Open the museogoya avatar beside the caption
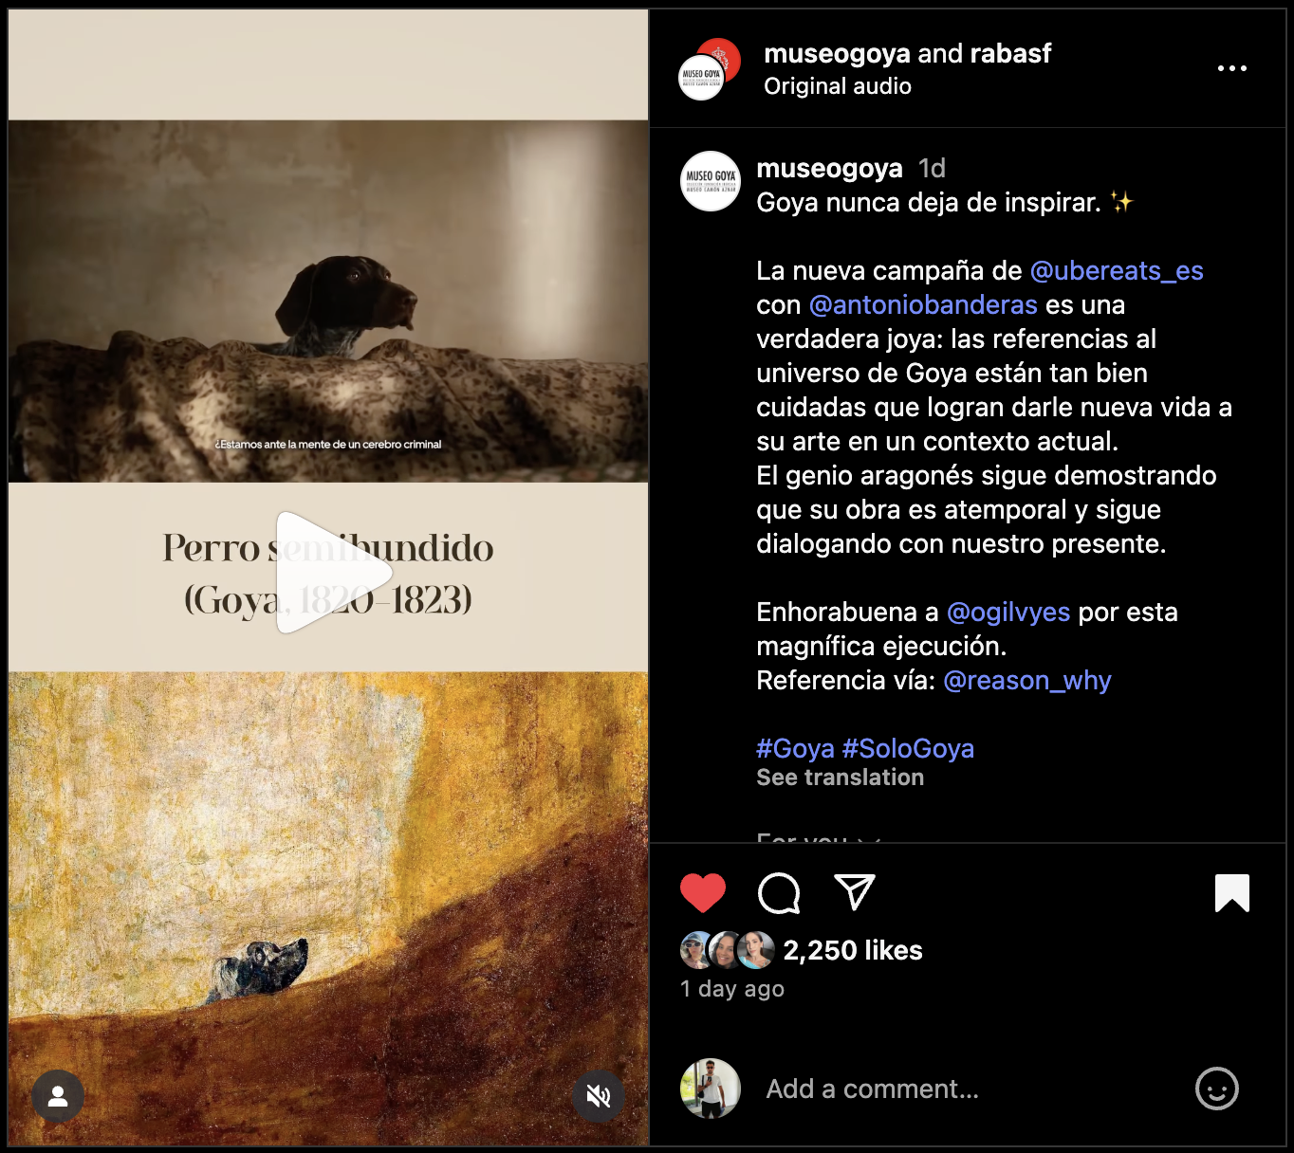The width and height of the screenshot is (1294, 1153). pos(711,181)
